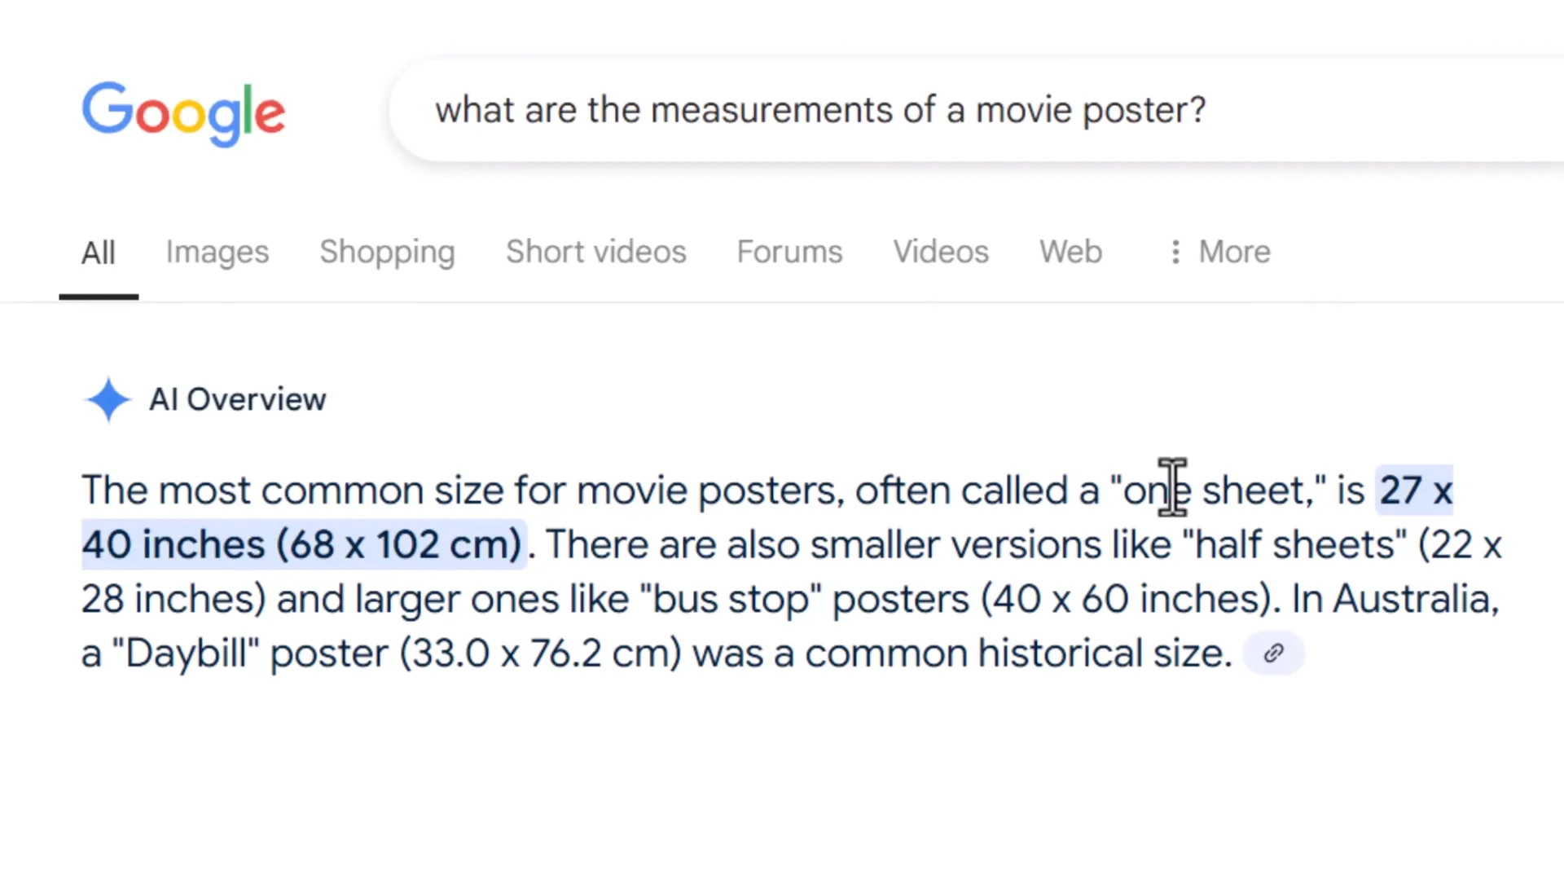Click the AI Overview heading
Image resolution: width=1564 pixels, height=880 pixels.
point(237,400)
